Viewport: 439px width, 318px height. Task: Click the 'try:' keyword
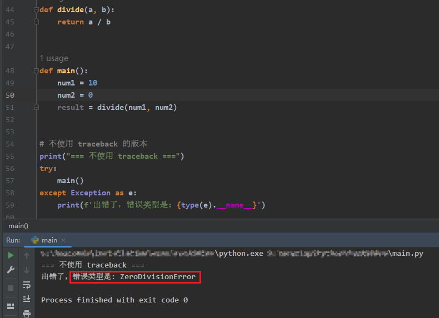click(x=48, y=169)
